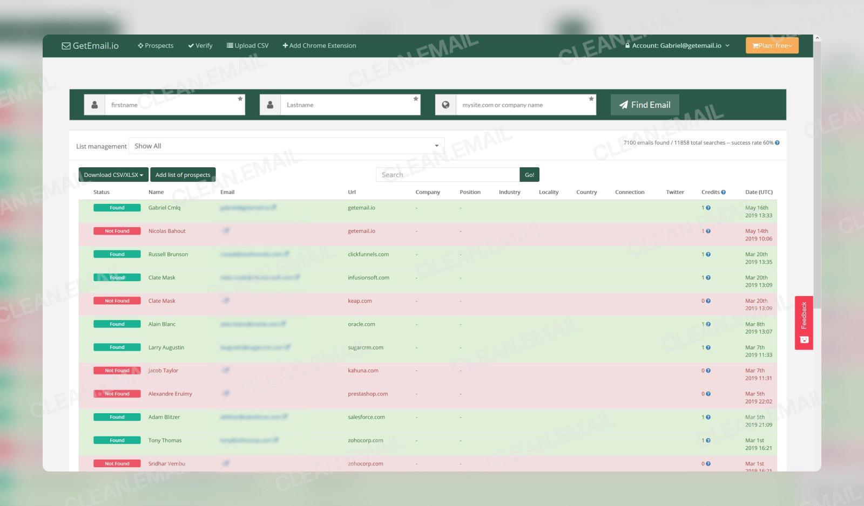
Task: Click the globe icon in the company name field
Action: click(446, 105)
